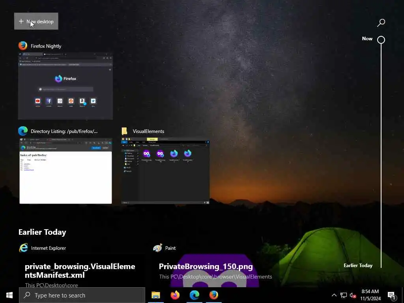This screenshot has width=404, height=303.
Task: Click the VisualElements window title text
Action: (148, 131)
